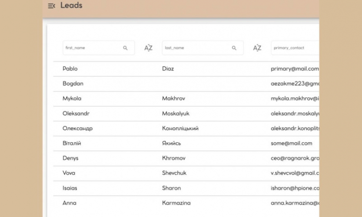
Task: Click the aezakme223 email cell
Action: [x=295, y=84]
